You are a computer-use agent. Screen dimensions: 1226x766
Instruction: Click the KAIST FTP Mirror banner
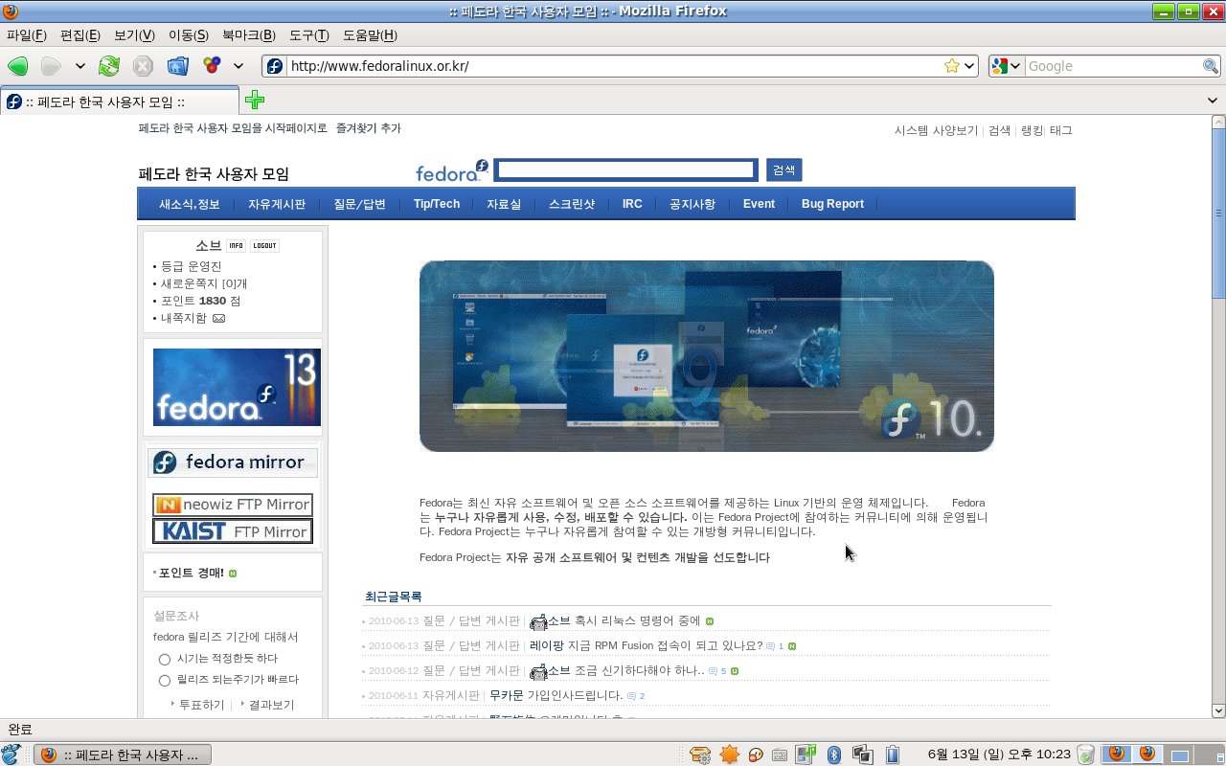(233, 531)
